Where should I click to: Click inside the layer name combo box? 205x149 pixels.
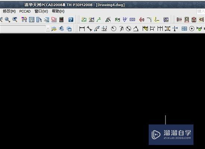(23, 29)
